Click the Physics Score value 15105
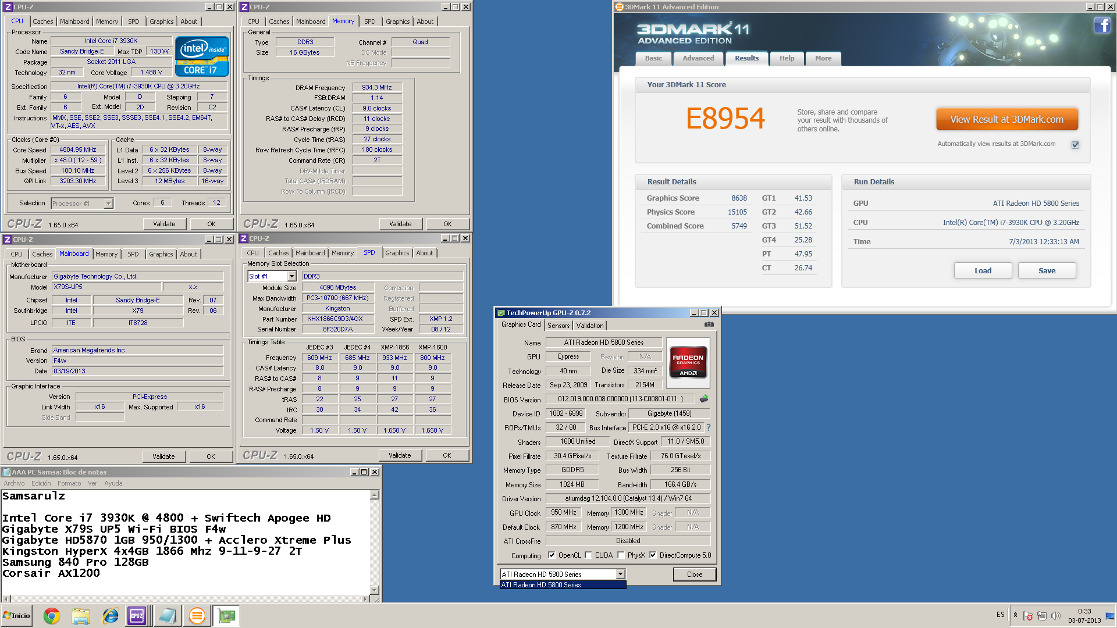The image size is (1117, 628). [x=737, y=212]
